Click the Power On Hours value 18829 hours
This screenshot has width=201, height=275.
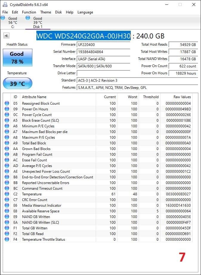[183, 73]
